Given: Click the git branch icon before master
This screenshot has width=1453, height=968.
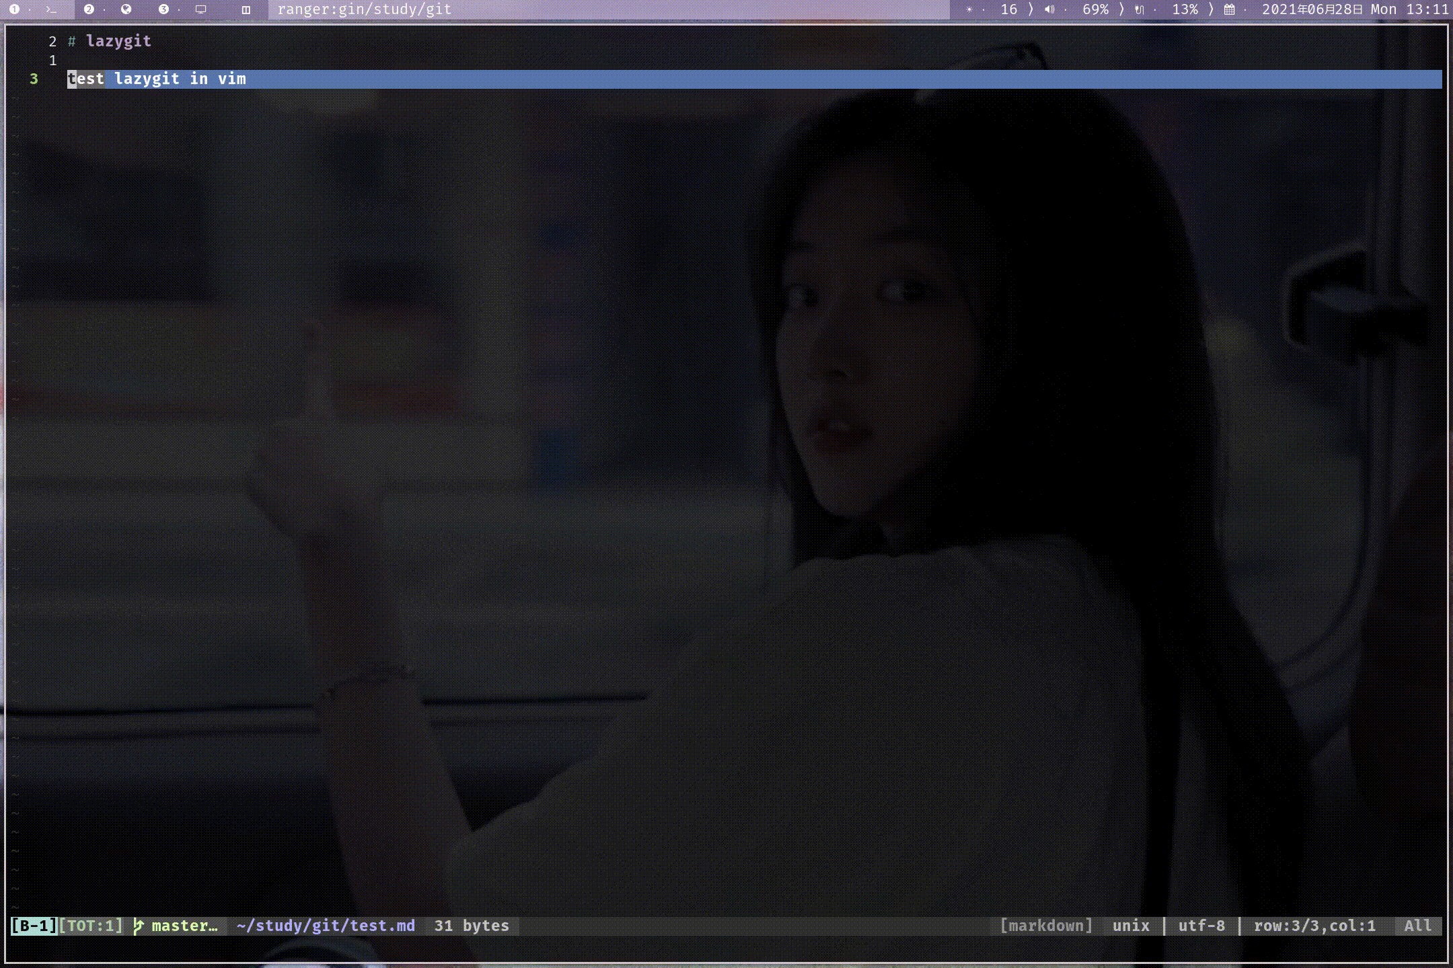Looking at the screenshot, I should click(x=139, y=926).
